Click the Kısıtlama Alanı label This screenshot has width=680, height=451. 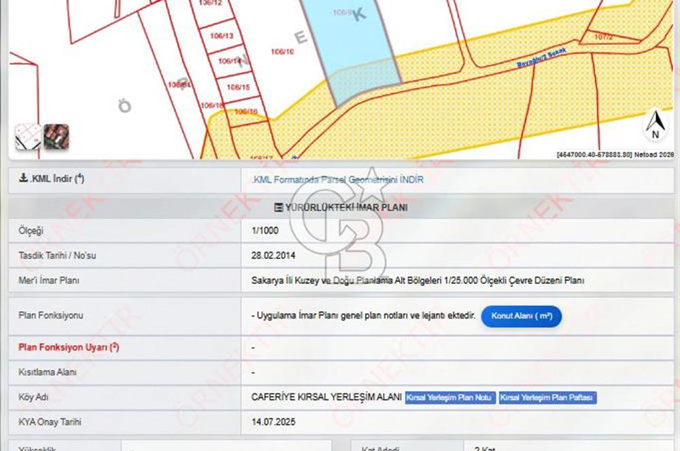(48, 372)
